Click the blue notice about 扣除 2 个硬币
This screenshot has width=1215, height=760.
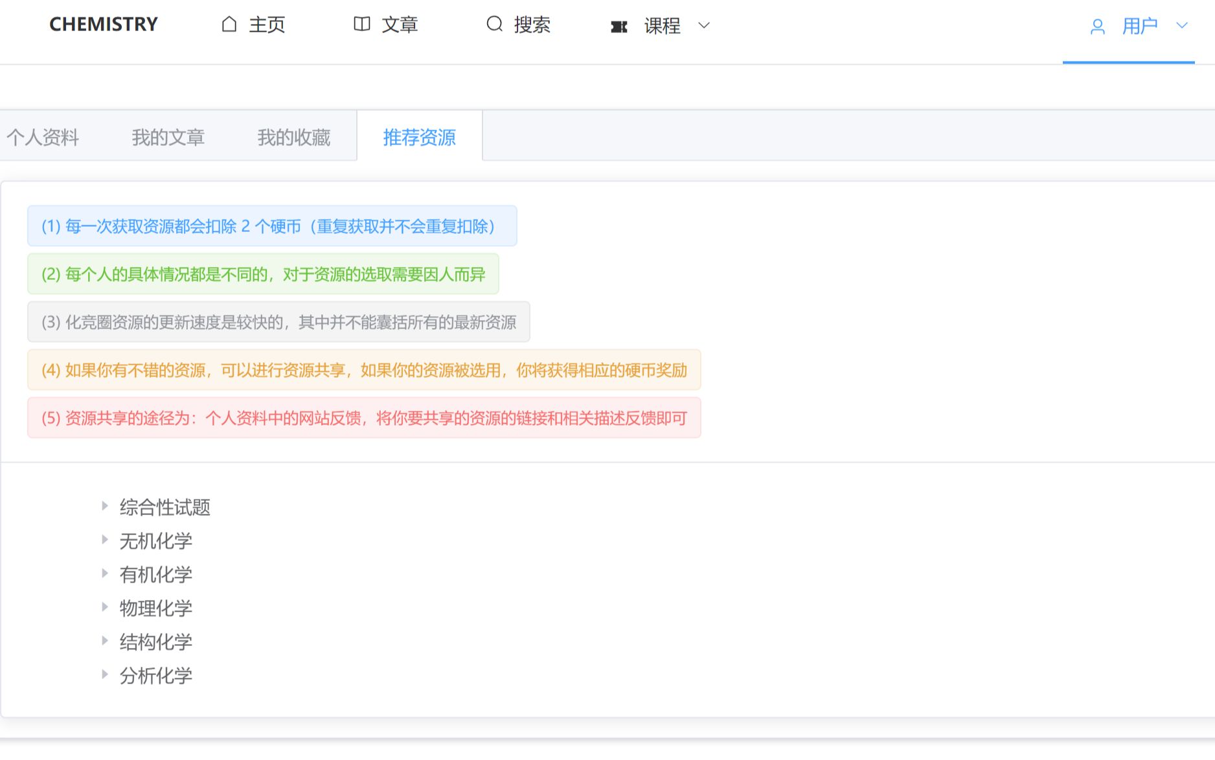click(272, 226)
